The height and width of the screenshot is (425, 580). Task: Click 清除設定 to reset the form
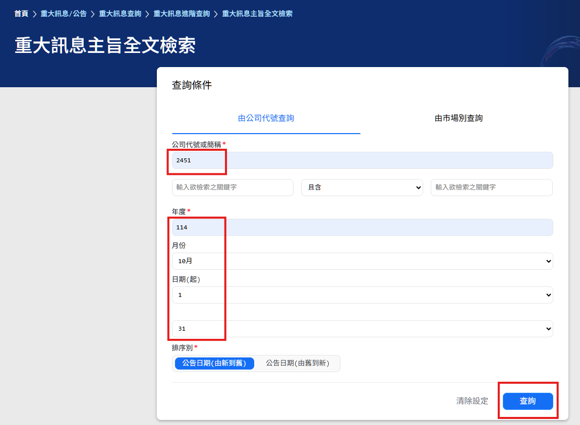click(472, 401)
